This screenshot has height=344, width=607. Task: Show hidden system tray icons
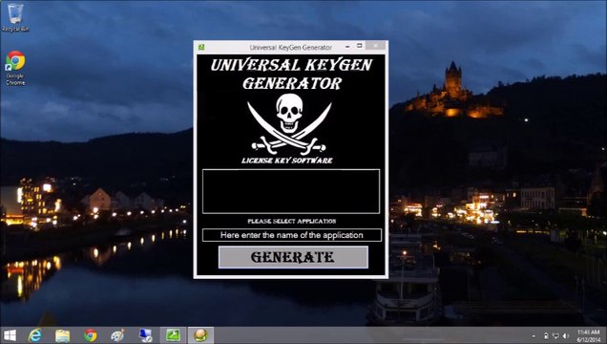click(x=534, y=335)
